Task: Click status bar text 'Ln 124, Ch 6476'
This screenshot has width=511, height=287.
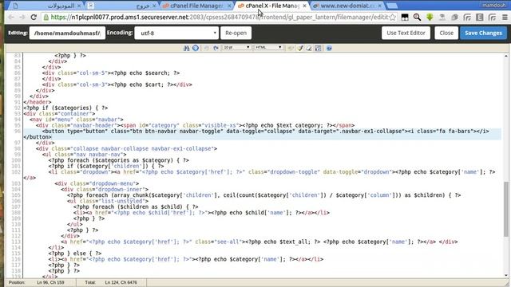Action: tap(121, 282)
